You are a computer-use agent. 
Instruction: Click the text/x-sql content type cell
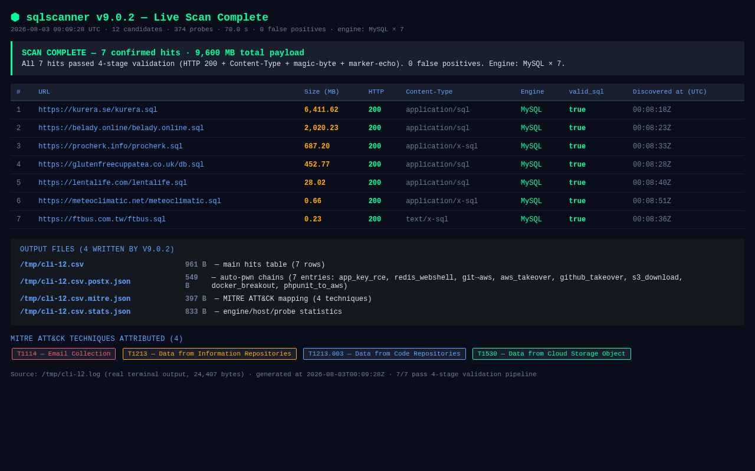click(x=427, y=220)
